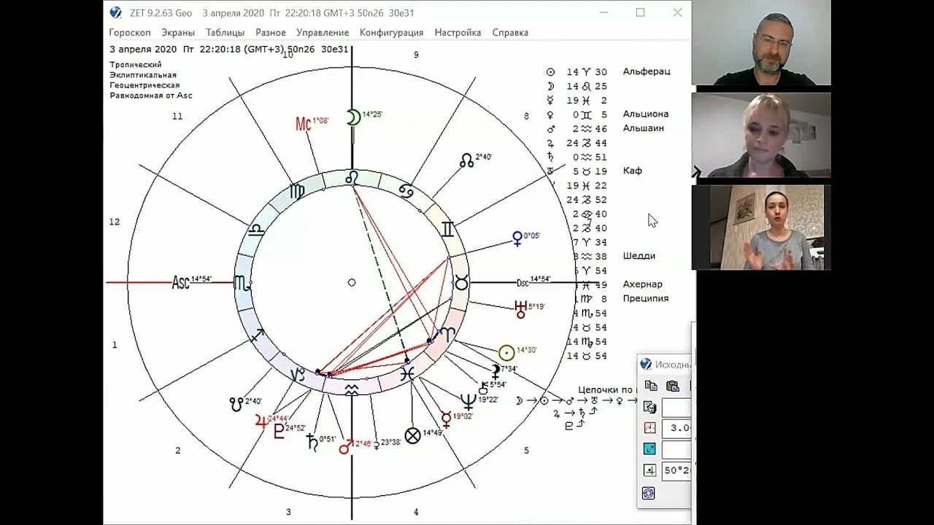The image size is (934, 525).
Task: Click the Leo sign on zodiac ring
Action: (x=352, y=179)
